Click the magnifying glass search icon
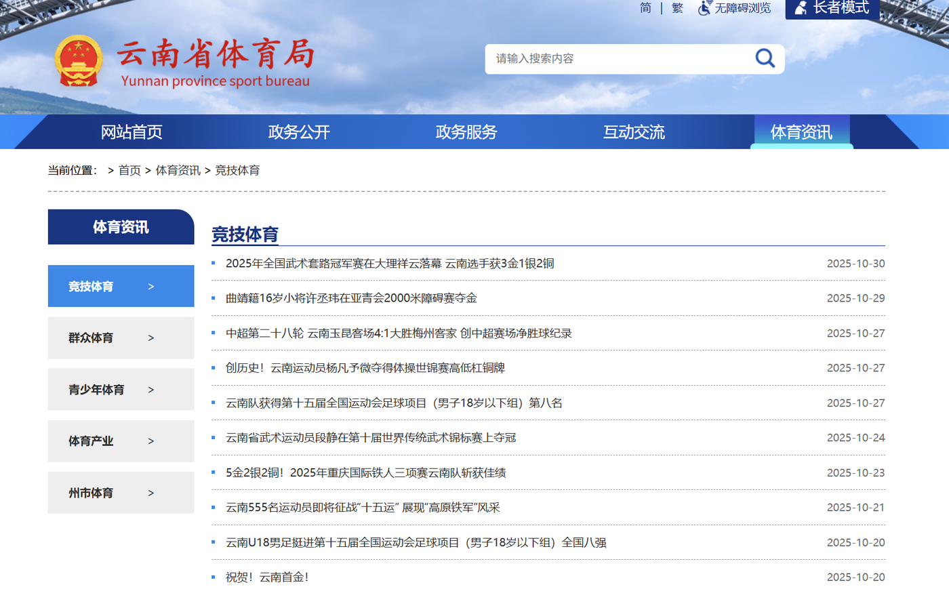 coord(765,58)
